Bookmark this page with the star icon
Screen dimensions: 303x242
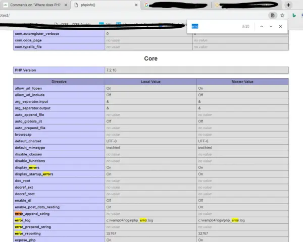pos(282,16)
